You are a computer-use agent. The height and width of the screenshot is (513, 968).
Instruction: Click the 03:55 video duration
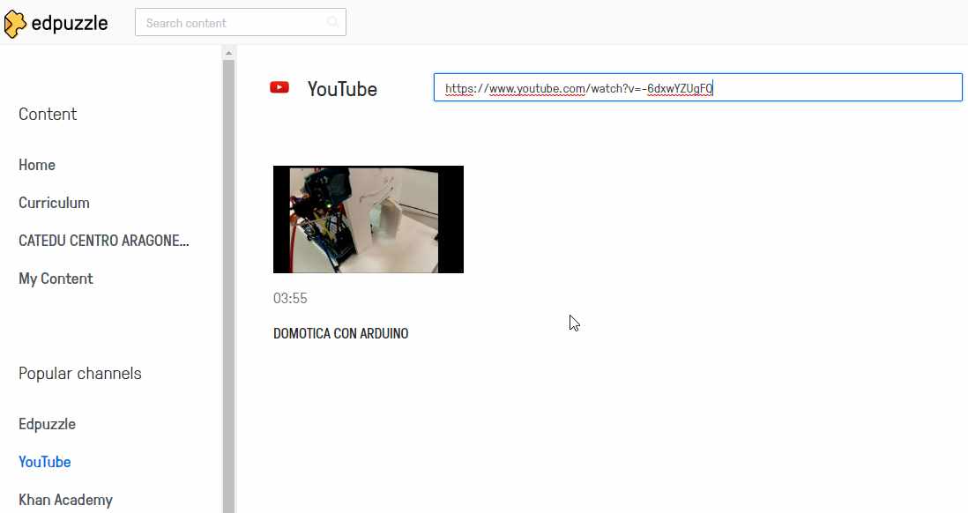pos(290,298)
